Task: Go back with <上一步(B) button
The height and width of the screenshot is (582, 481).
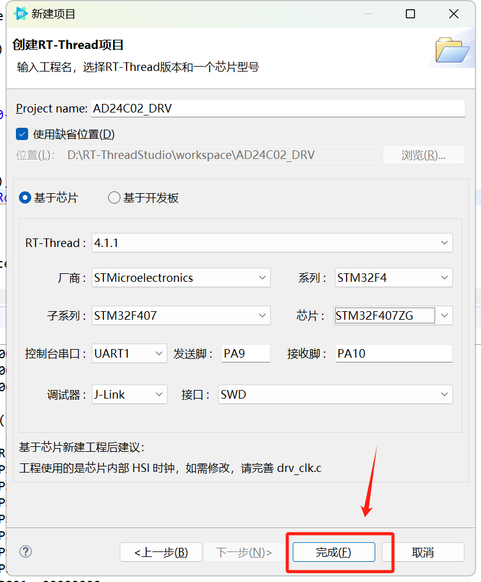Action: click(161, 552)
